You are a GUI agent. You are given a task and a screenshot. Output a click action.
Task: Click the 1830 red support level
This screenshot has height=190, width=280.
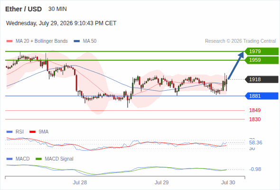tap(255, 119)
